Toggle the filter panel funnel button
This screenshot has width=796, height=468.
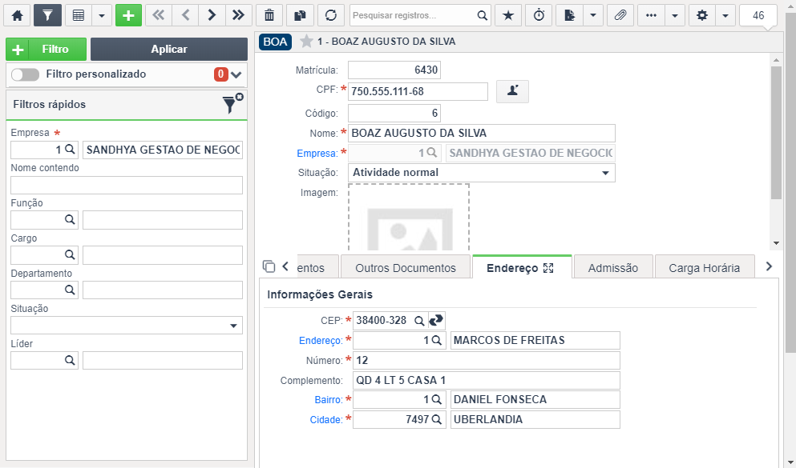coord(48,16)
